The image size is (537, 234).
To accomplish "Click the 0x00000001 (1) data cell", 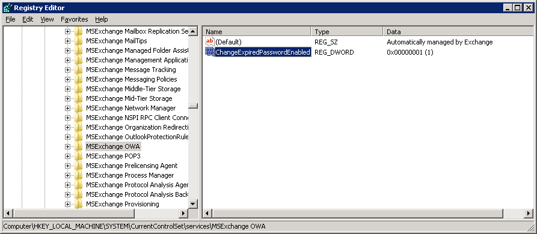I will click(x=410, y=52).
